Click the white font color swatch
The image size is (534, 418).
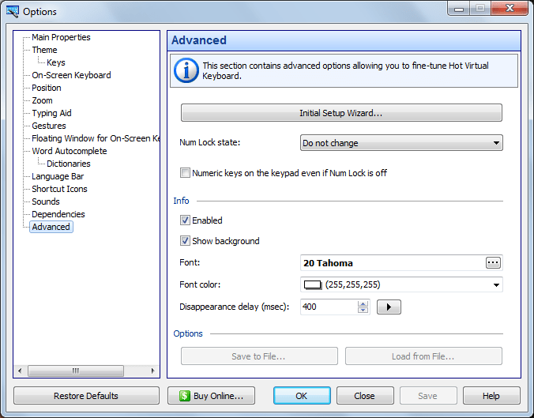click(x=311, y=285)
